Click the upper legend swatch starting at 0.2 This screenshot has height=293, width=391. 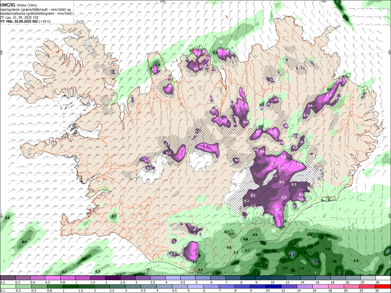click(8, 278)
